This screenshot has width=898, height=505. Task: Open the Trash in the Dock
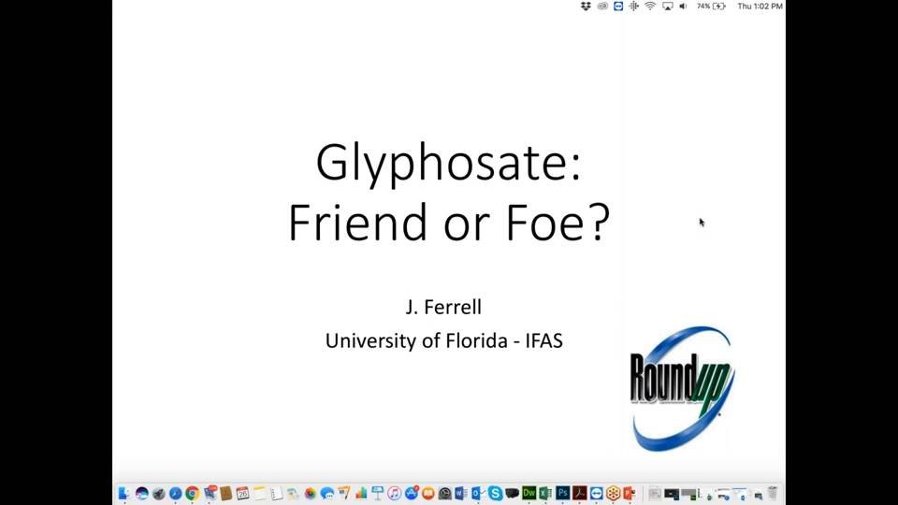click(x=772, y=493)
